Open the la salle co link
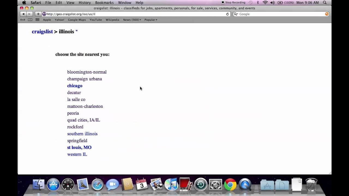This screenshot has height=196, width=349. pyautogui.click(x=76, y=100)
